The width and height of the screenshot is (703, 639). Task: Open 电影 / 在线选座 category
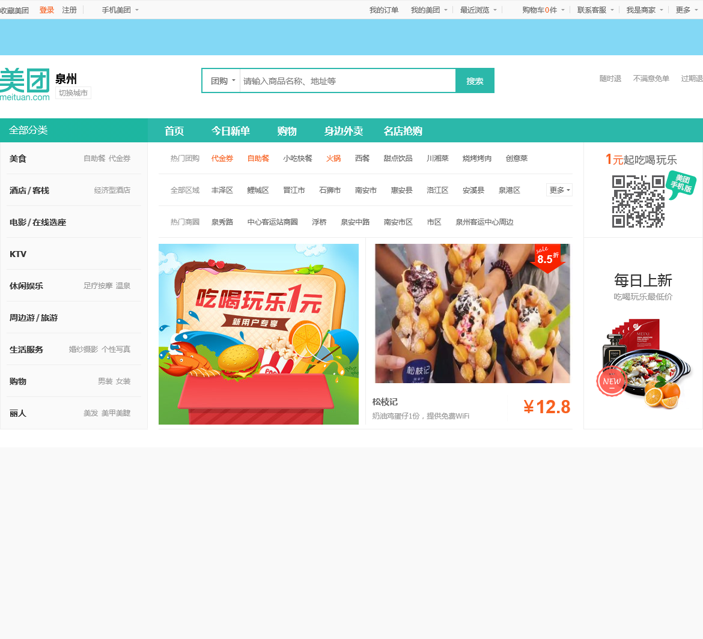(x=38, y=222)
